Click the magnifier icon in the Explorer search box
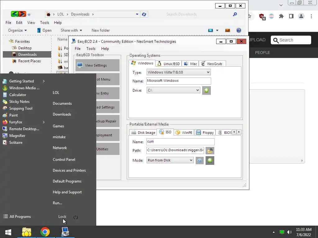This screenshot has width=318, height=238. tap(235, 14)
